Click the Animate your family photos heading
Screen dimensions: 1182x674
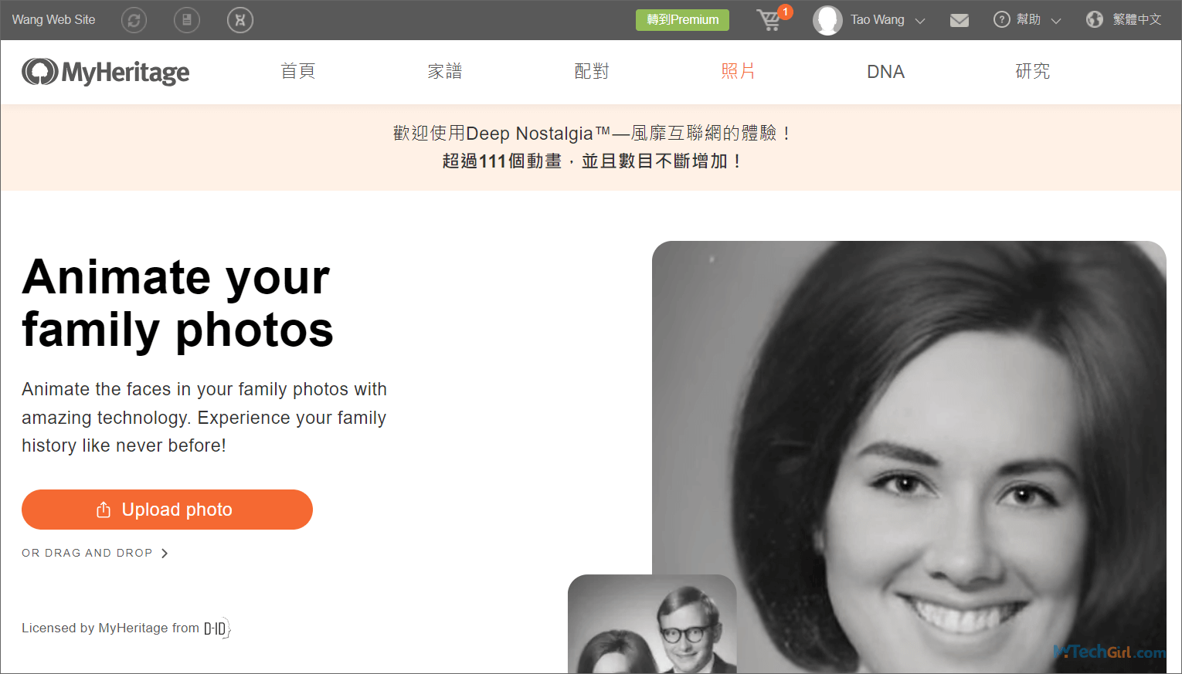coord(178,304)
